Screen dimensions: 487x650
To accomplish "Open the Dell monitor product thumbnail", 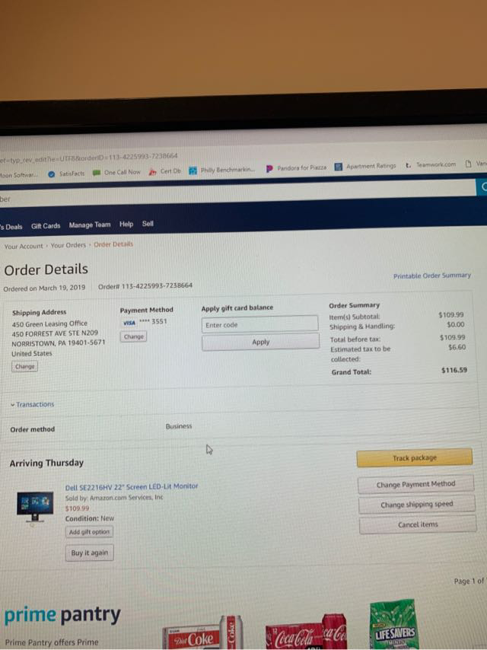I will (35, 507).
